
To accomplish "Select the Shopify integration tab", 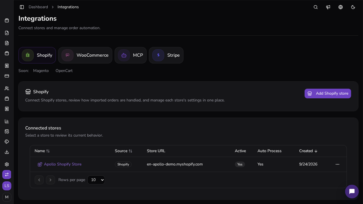I will coord(37,55).
